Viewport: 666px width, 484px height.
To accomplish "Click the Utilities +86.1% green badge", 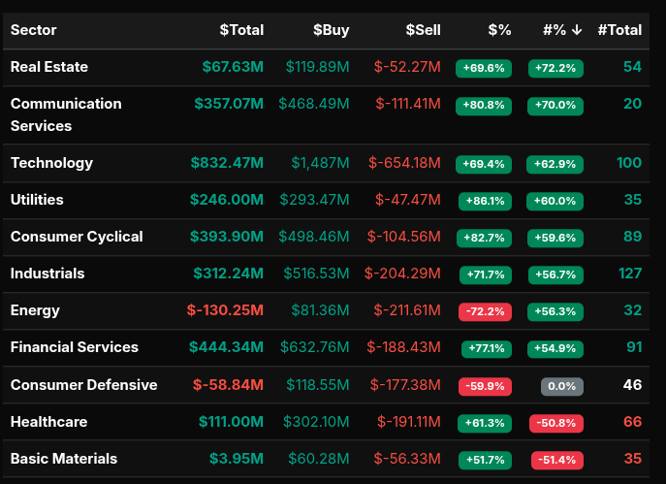I will pos(484,201).
